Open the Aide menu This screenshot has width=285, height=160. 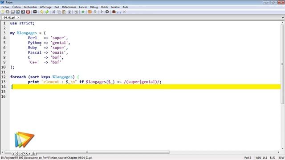pyautogui.click(x=125, y=7)
